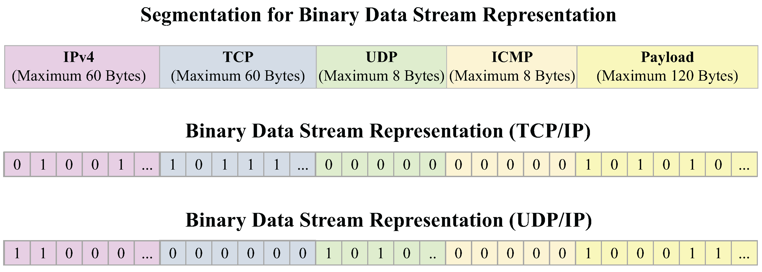Click first yellow payload bit in TCP/IP stream
This screenshot has width=762, height=272.
click(x=588, y=165)
